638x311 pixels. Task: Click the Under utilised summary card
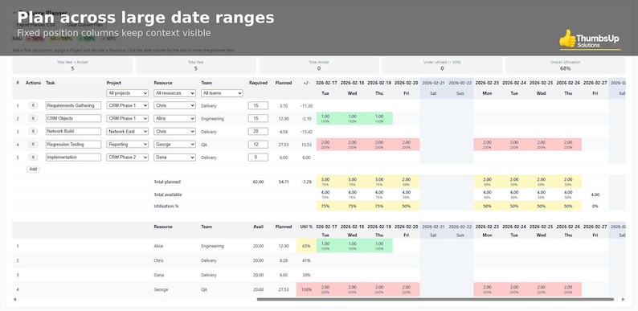(442, 66)
